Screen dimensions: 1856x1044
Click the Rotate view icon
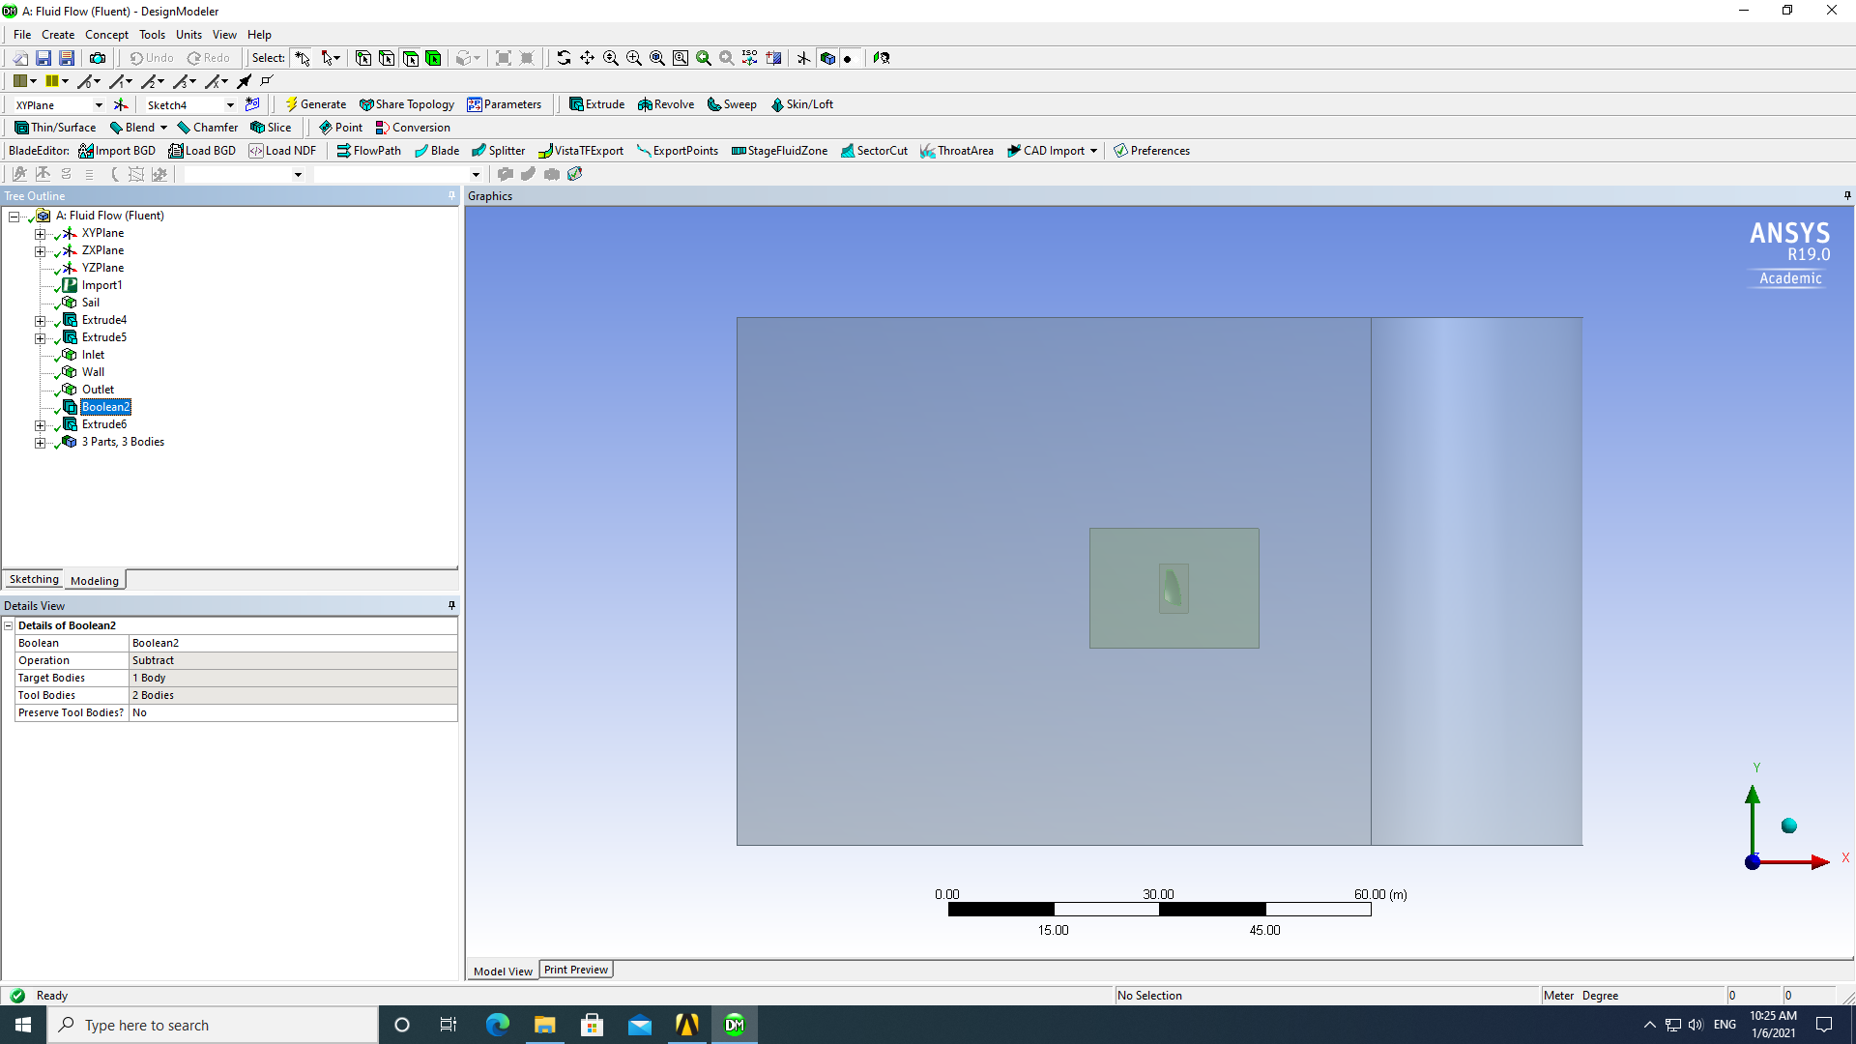564,58
